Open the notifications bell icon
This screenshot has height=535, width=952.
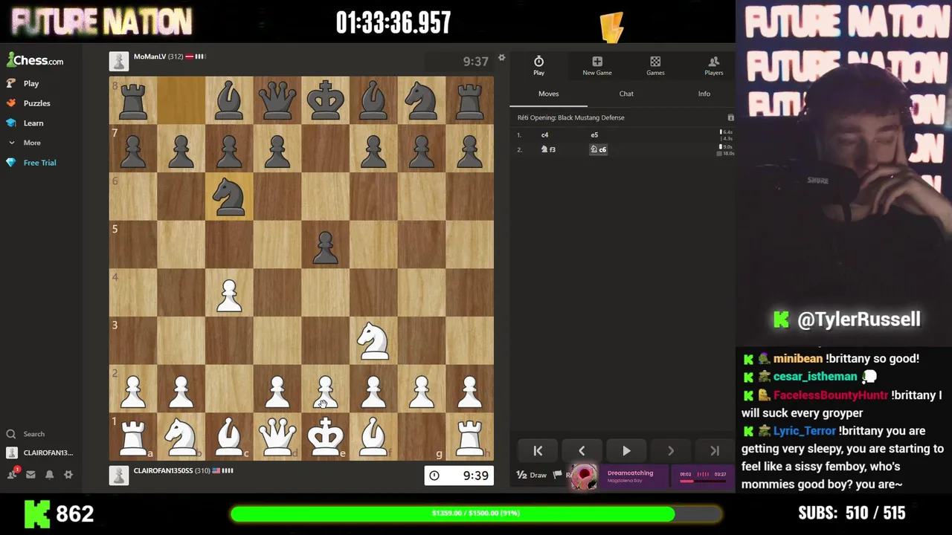49,474
